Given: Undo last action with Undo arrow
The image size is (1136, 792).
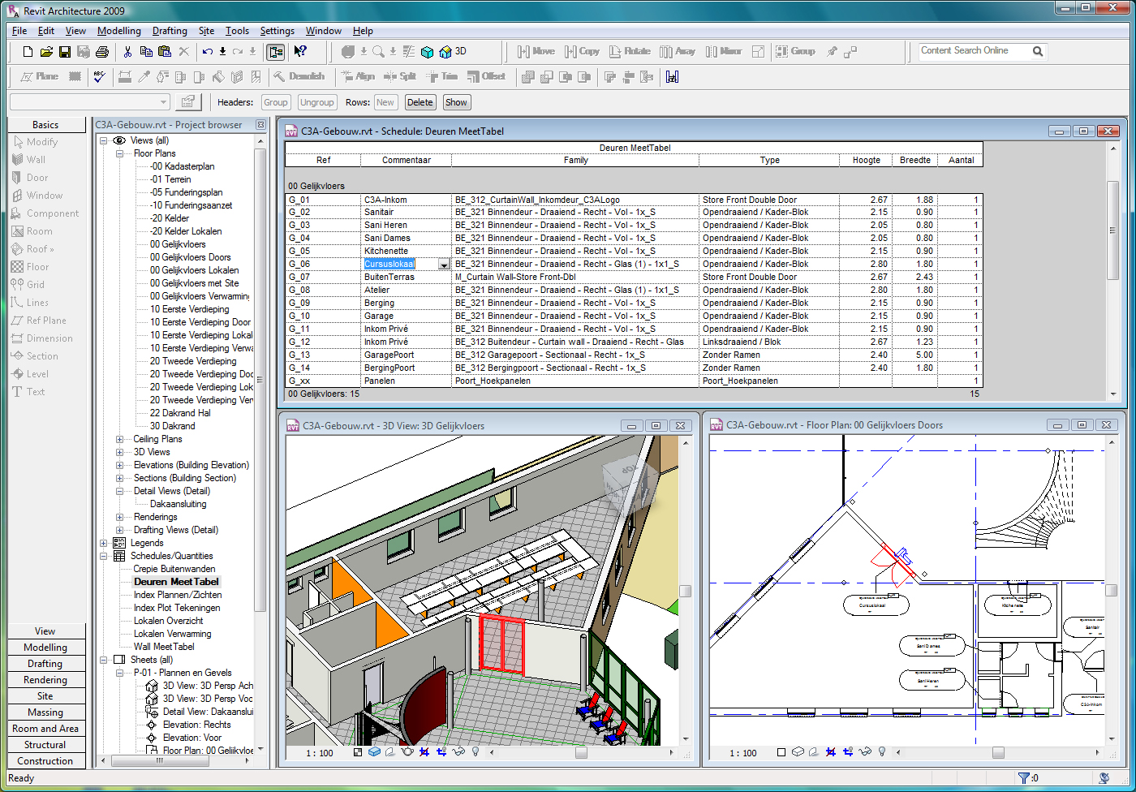Looking at the screenshot, I should [208, 52].
